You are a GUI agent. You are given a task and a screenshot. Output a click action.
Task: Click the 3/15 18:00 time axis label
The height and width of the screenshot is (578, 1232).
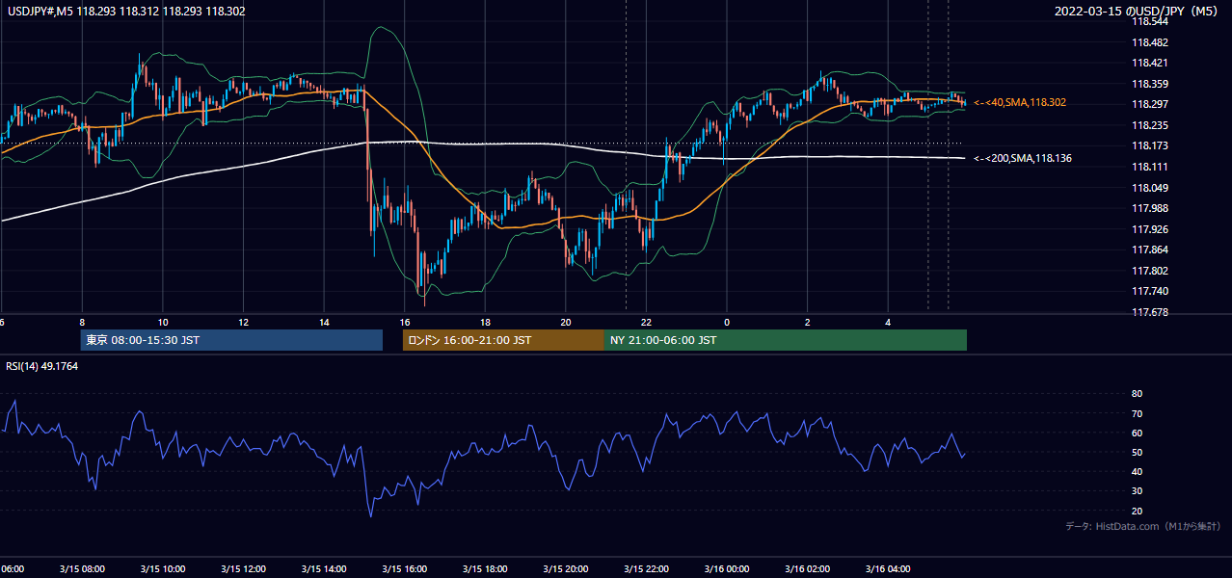(485, 569)
